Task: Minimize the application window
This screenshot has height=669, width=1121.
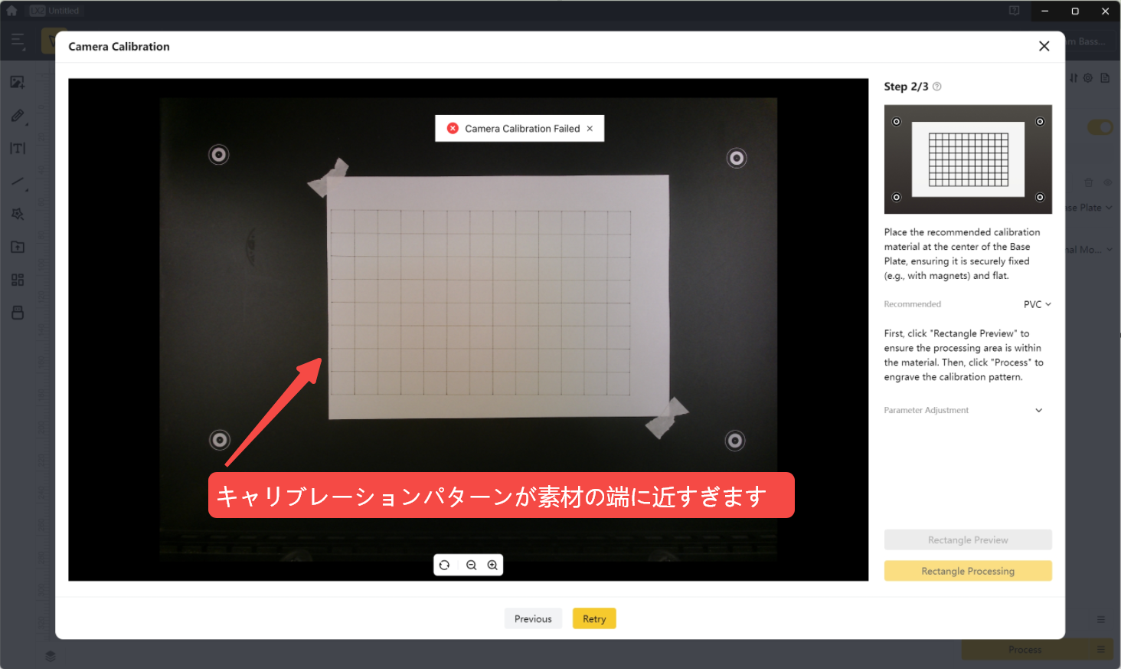Action: click(x=1045, y=11)
